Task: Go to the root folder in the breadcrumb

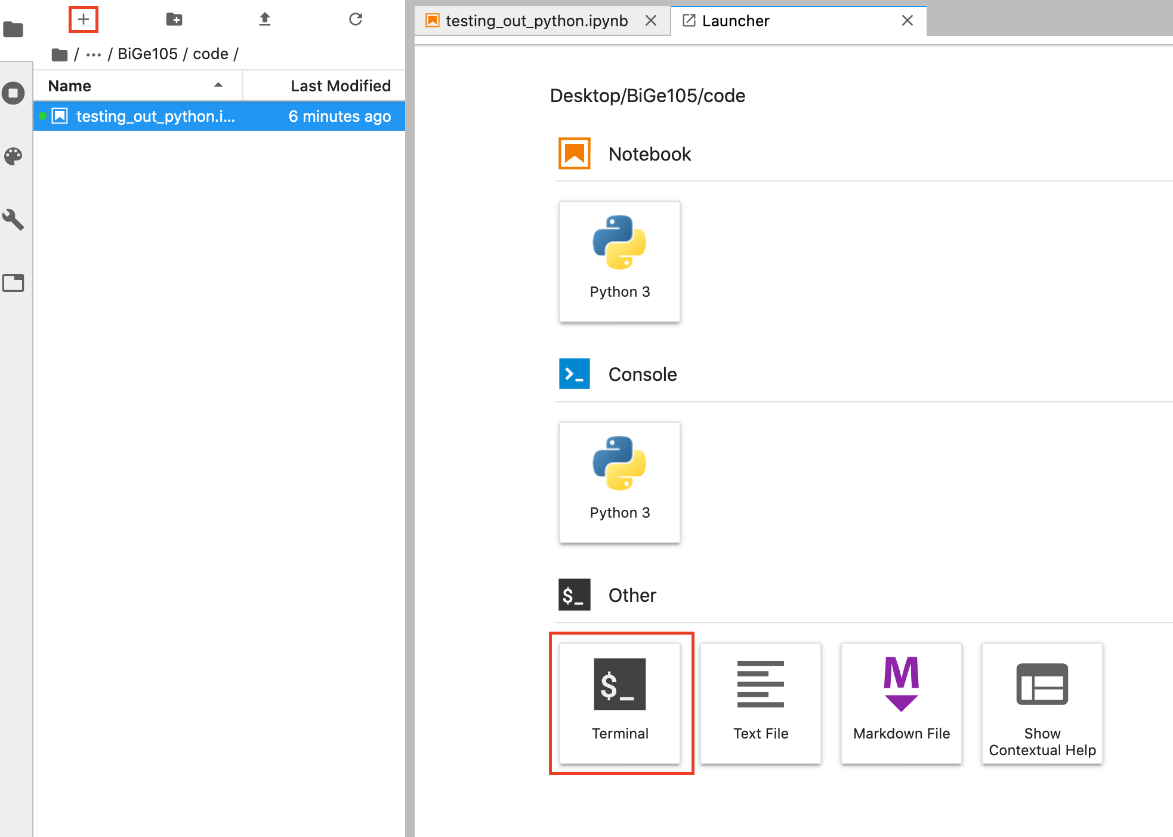Action: pyautogui.click(x=60, y=54)
